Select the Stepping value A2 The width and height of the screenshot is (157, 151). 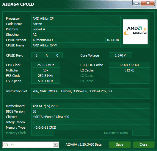[x=76, y=35]
